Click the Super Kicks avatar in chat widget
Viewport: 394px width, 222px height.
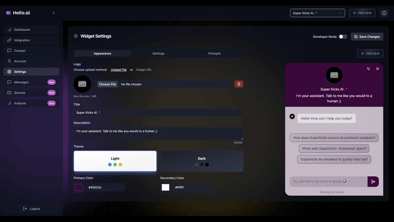(x=334, y=75)
